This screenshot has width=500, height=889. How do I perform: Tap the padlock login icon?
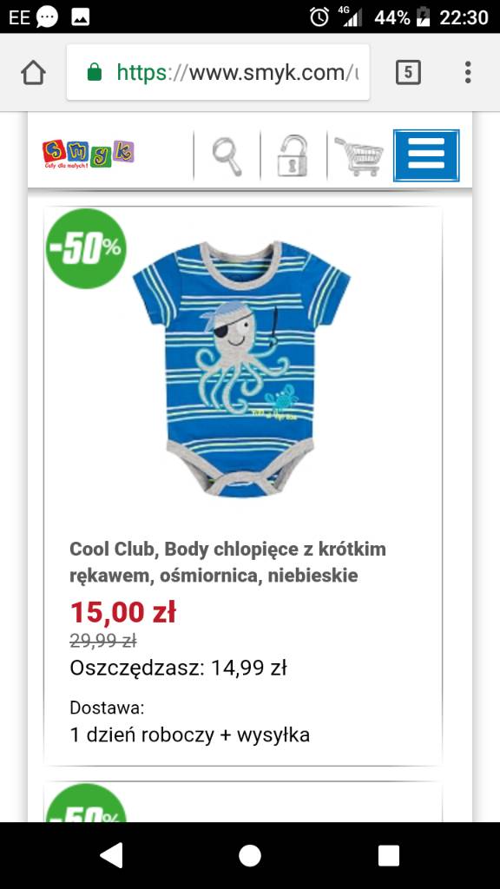coord(293,155)
